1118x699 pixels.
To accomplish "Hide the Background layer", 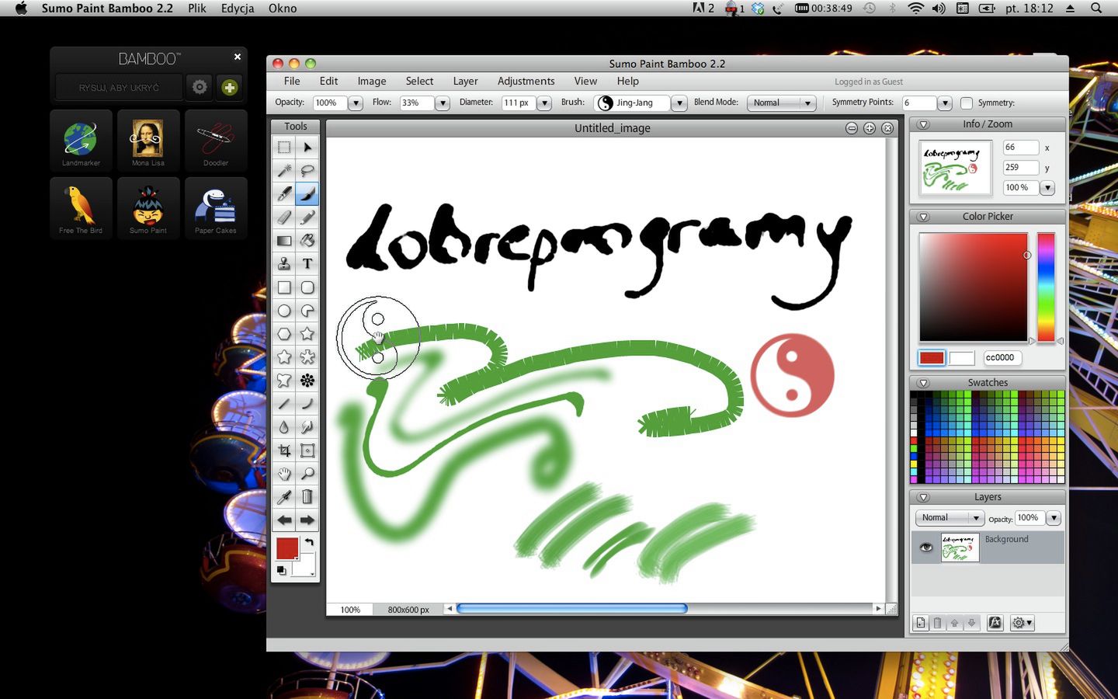I will click(x=925, y=548).
